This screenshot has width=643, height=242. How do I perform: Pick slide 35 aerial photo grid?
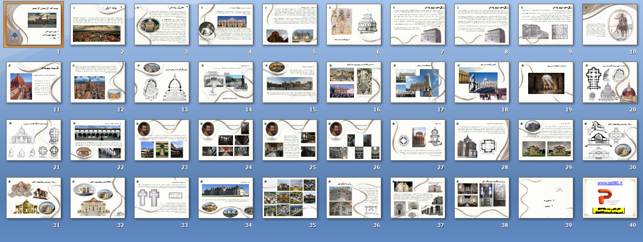[x=289, y=198]
